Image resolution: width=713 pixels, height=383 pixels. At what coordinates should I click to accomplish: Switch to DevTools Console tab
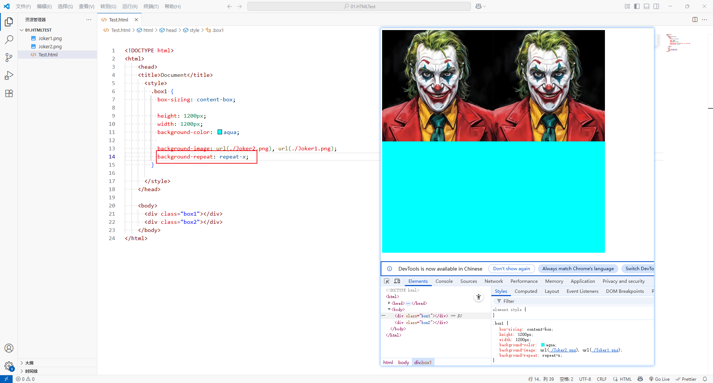pyautogui.click(x=444, y=281)
